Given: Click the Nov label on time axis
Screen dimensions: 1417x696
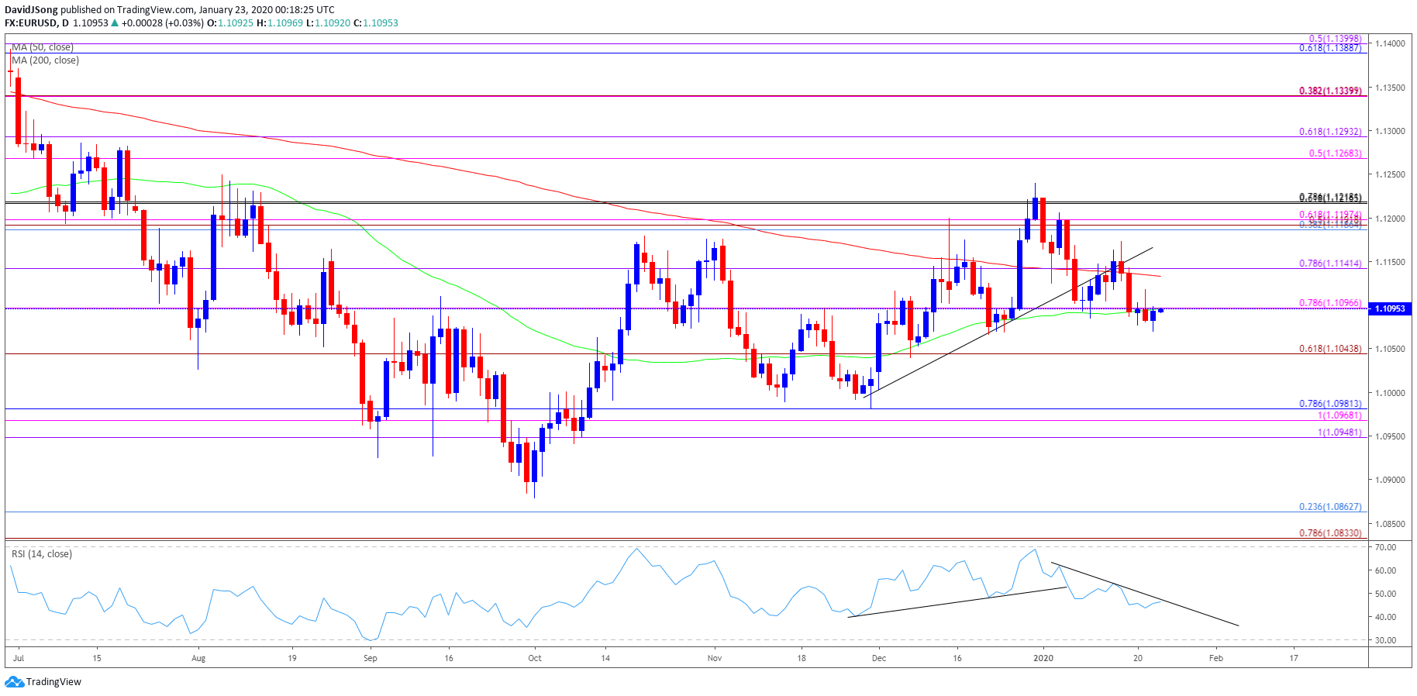Looking at the screenshot, I should [x=715, y=659].
